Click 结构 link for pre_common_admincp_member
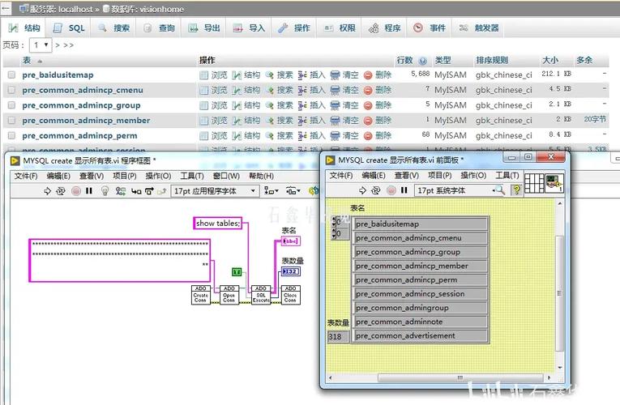 (252, 121)
